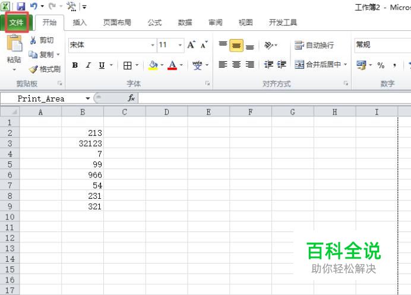This screenshot has width=411, height=295.
Task: Open the 宋体 font name dropdown
Action: (x=153, y=45)
